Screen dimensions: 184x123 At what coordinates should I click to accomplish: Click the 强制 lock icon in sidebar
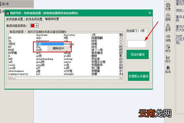point(168,17)
